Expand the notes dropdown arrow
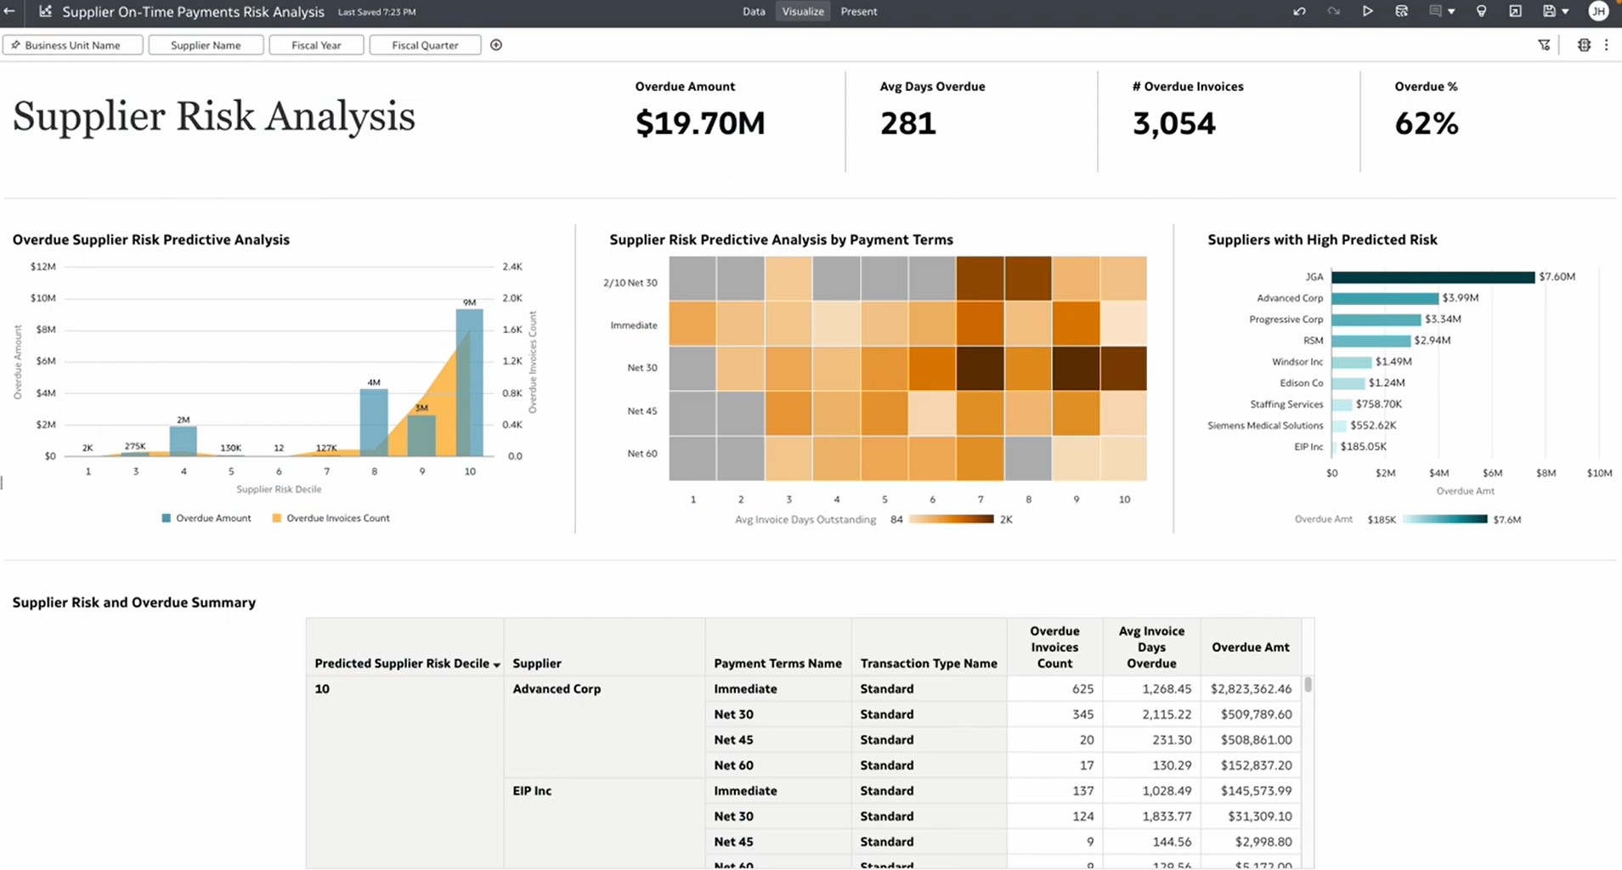This screenshot has height=870, width=1622. [1451, 12]
